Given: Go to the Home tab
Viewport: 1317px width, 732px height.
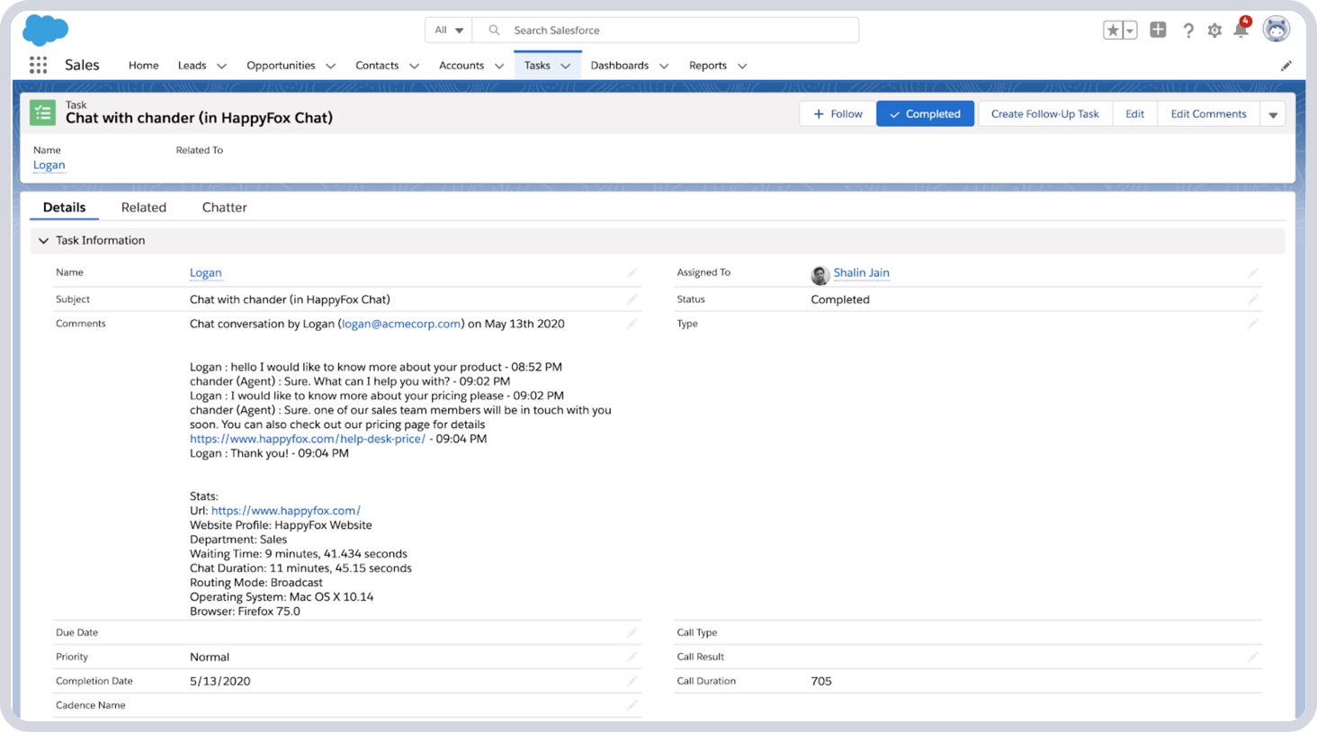Looking at the screenshot, I should 143,66.
